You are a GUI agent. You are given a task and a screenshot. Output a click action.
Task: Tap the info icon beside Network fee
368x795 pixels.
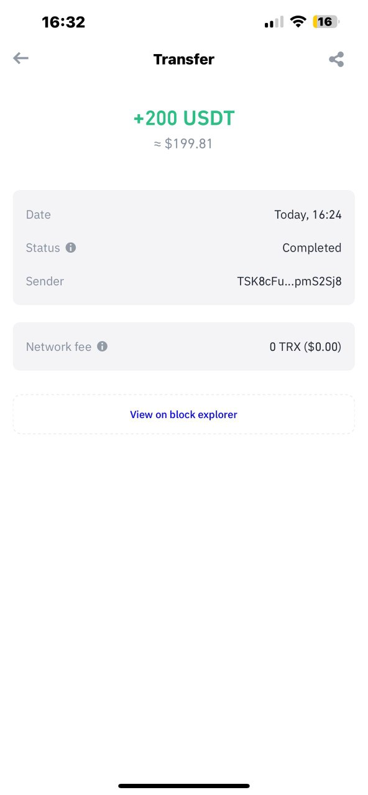(x=102, y=347)
